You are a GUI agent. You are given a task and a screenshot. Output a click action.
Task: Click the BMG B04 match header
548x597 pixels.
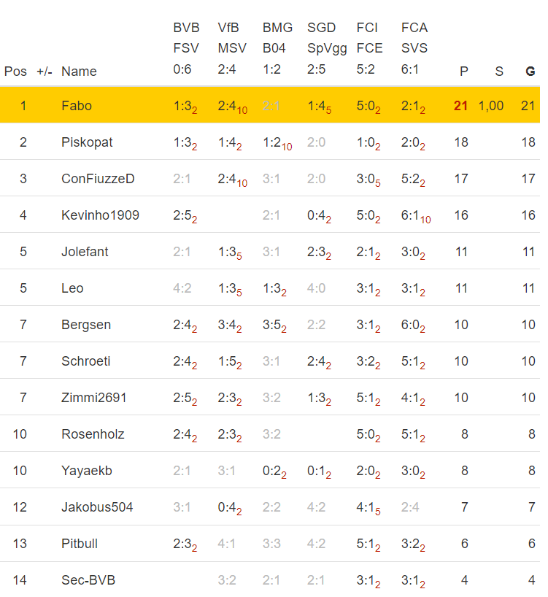click(277, 49)
